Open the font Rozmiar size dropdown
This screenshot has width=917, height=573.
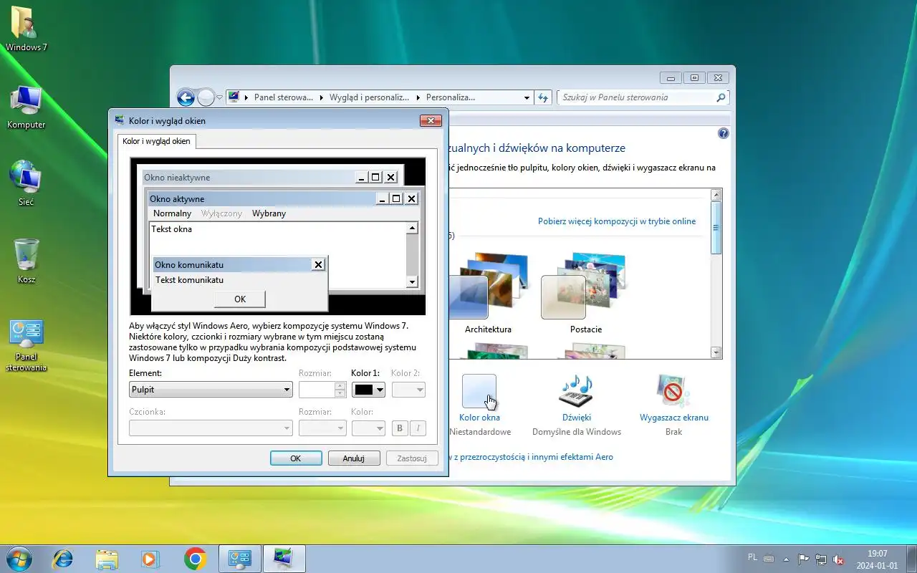pyautogui.click(x=322, y=428)
